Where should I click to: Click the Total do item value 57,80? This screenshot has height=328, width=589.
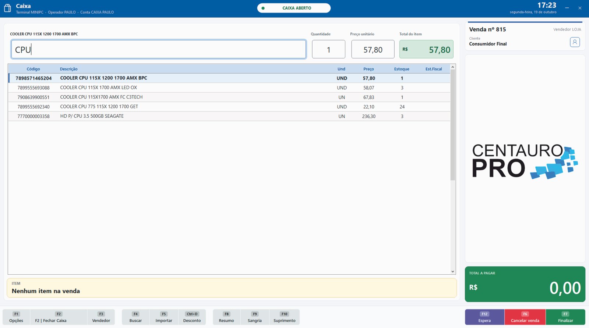tap(440, 50)
